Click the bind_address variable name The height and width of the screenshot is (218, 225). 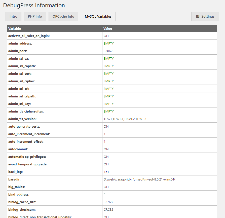(19, 194)
